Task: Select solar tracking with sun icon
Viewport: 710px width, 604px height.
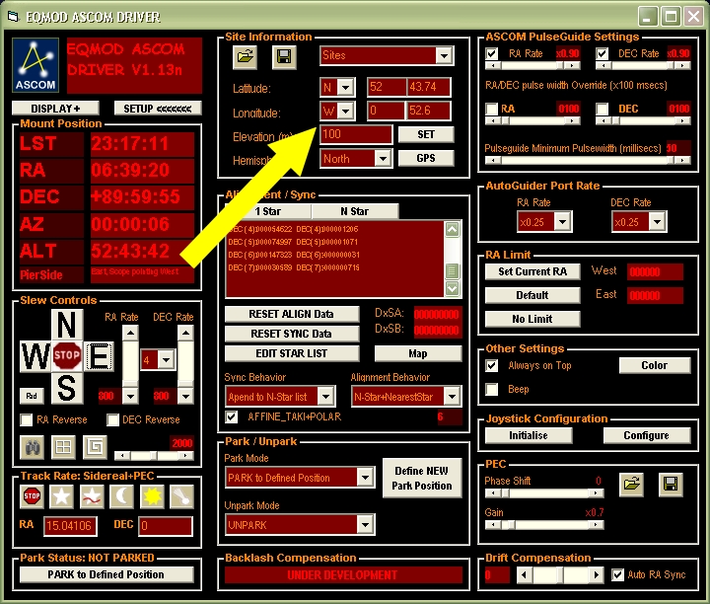Action: tap(152, 496)
